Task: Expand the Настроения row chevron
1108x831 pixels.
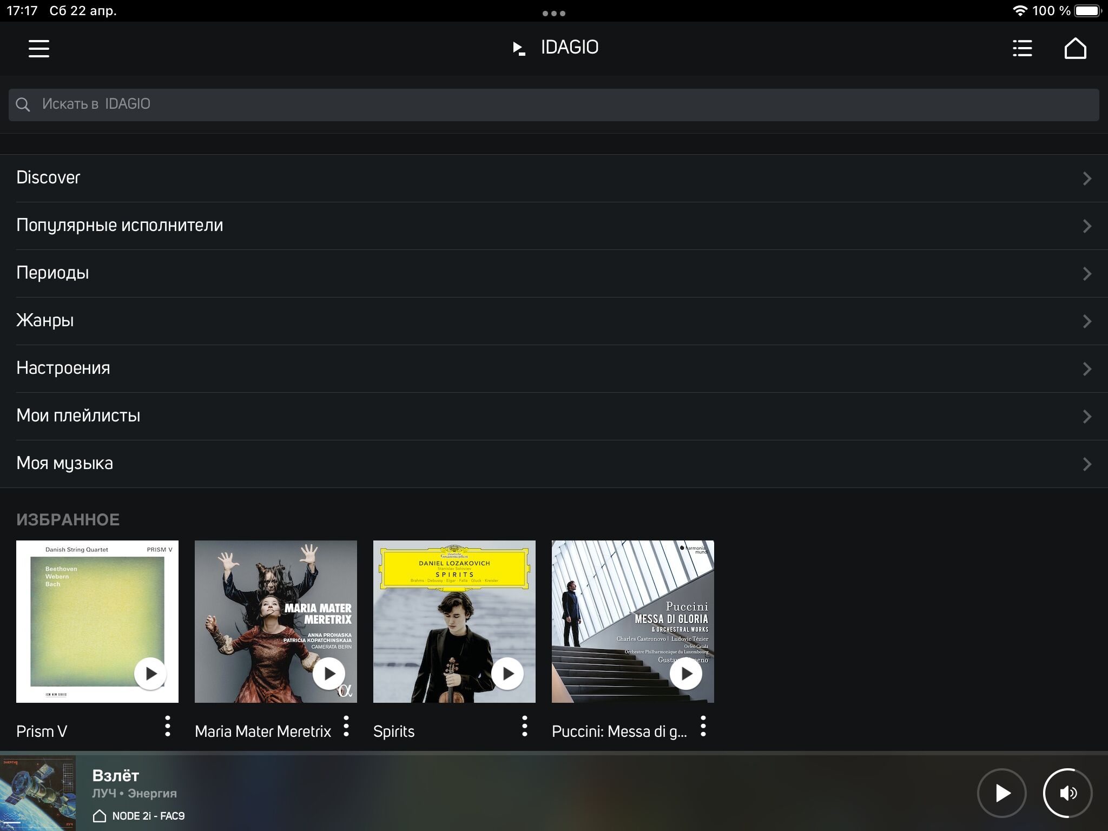Action: coord(1086,368)
